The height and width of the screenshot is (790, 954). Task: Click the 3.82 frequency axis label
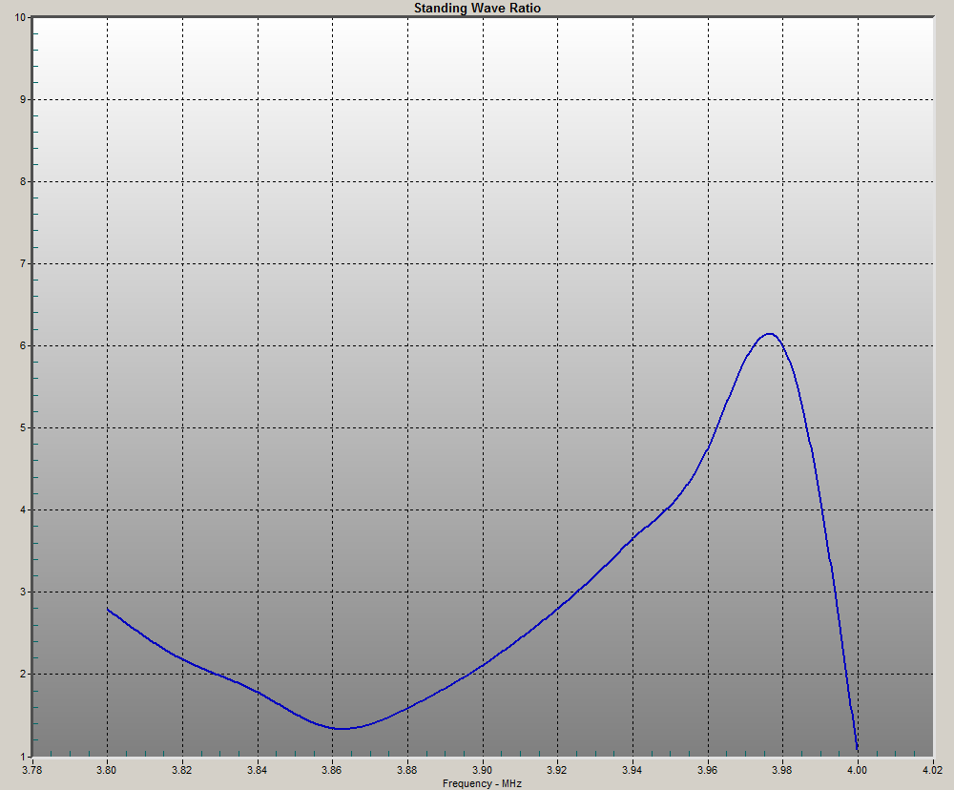pos(182,769)
